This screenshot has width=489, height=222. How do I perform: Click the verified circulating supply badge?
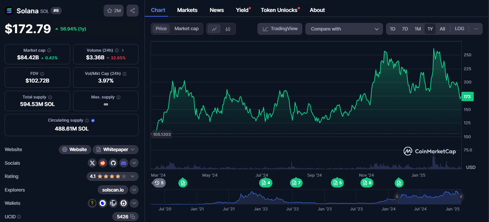(93, 121)
